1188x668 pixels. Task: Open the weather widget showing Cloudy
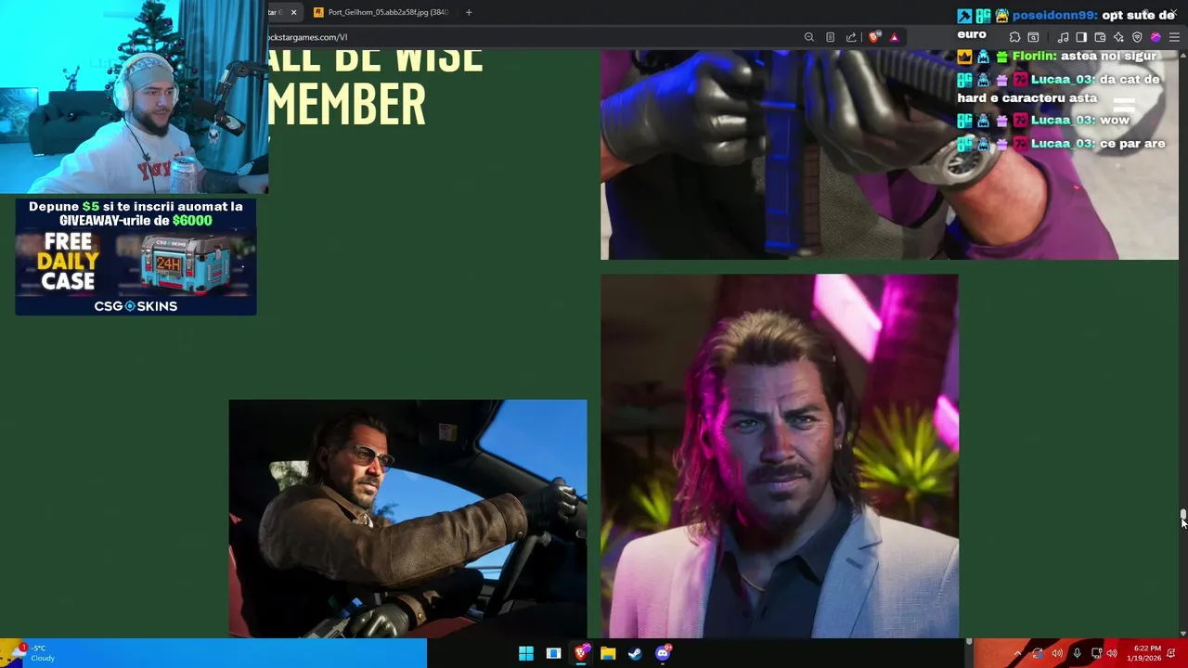pos(33,653)
